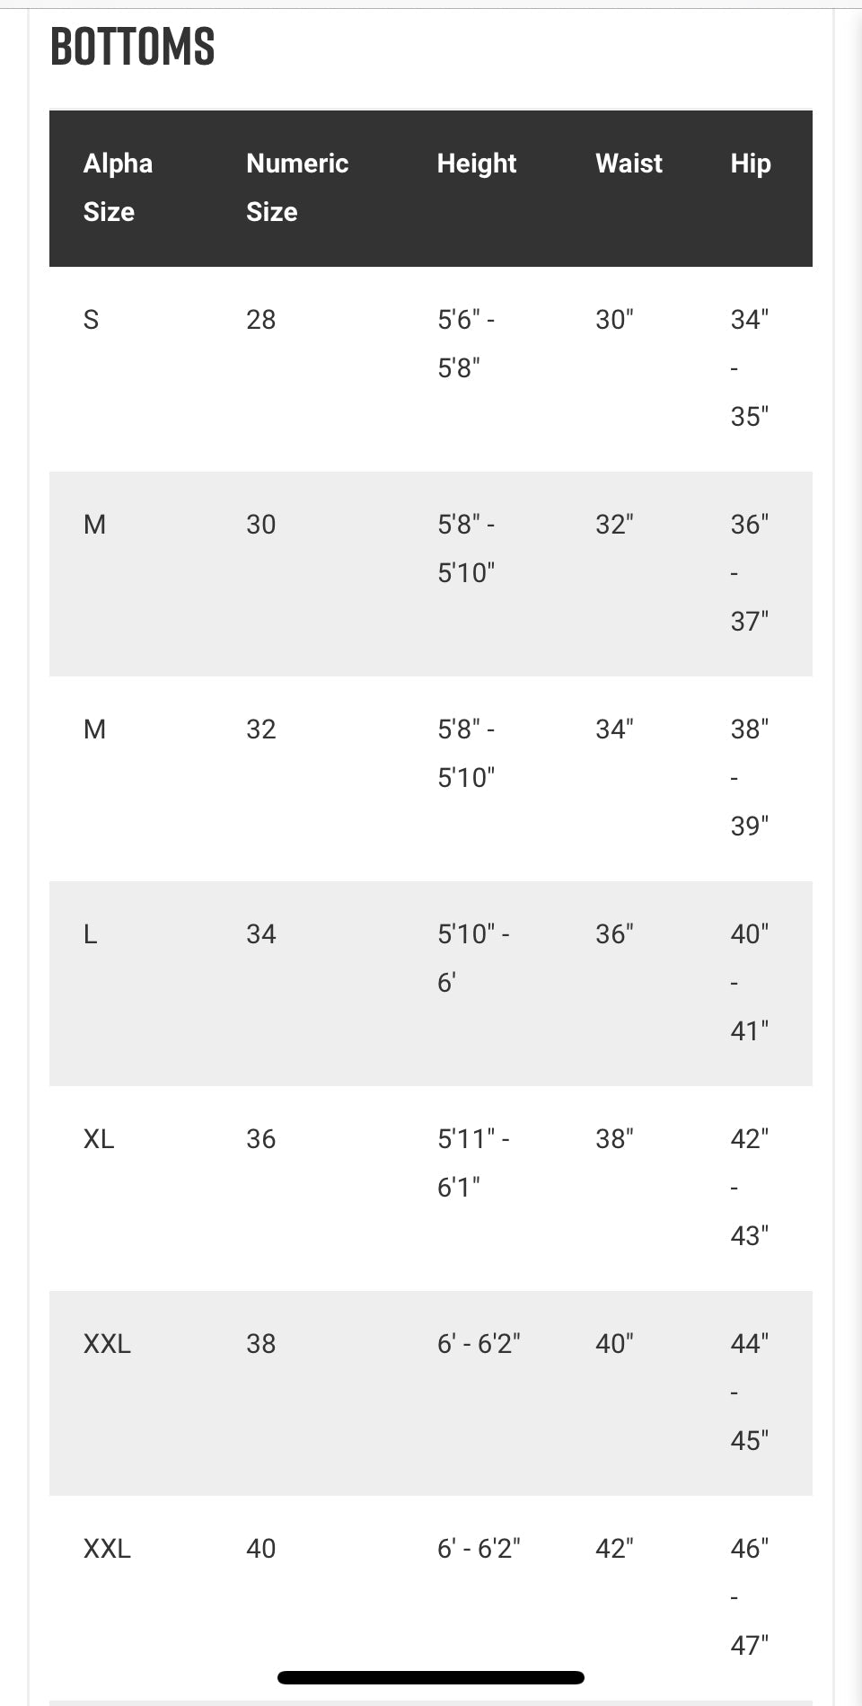Select the XL alpha size cell

click(x=99, y=1139)
